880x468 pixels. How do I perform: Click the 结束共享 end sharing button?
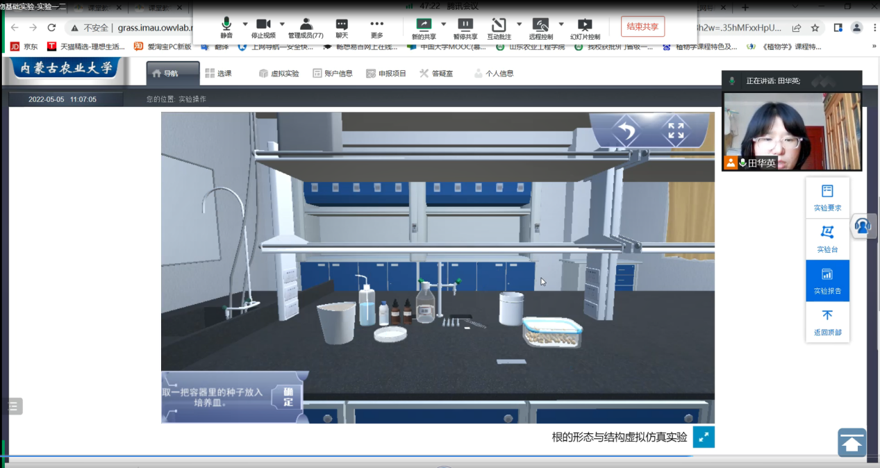pos(642,27)
